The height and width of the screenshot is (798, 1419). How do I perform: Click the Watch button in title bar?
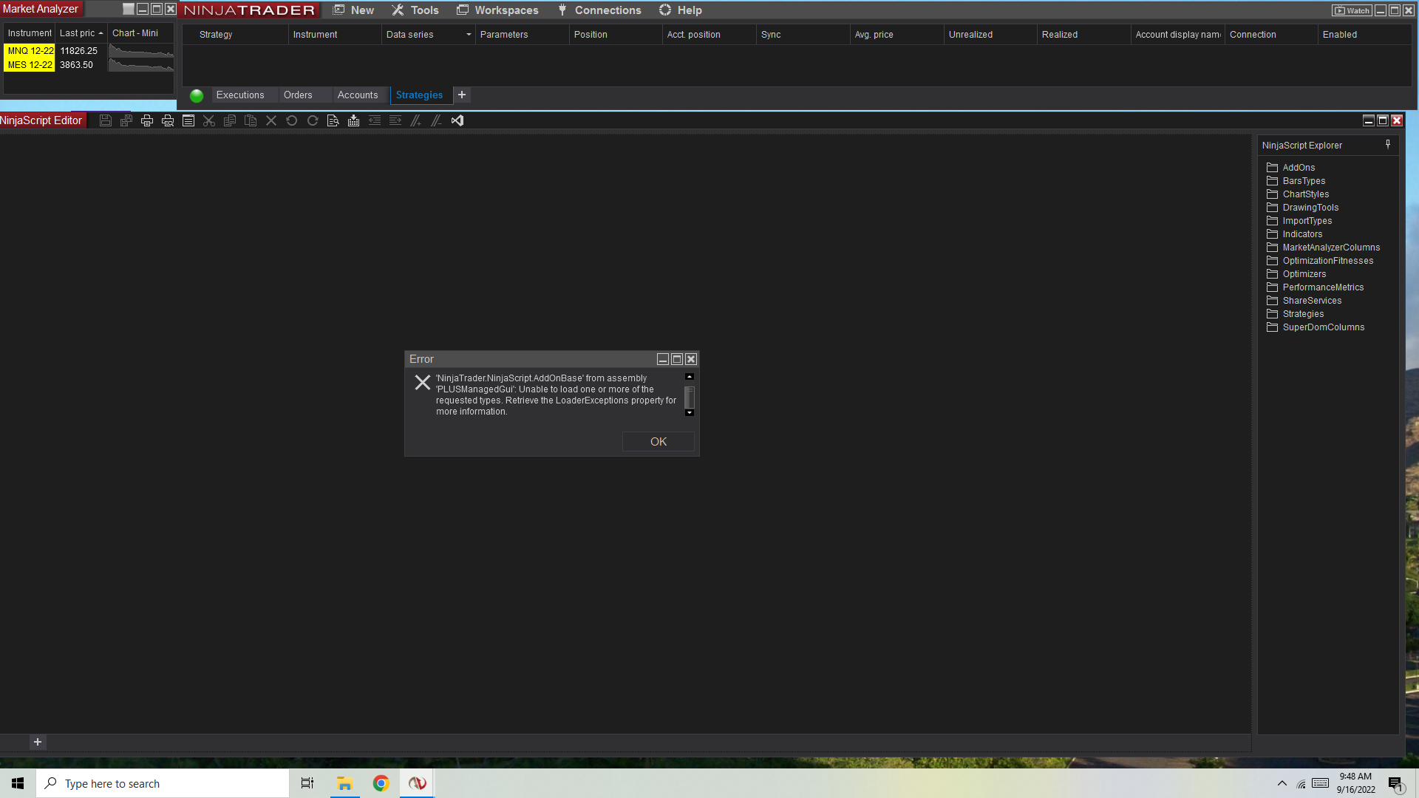coord(1352,10)
